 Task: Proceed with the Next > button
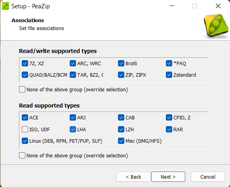[x=168, y=177]
